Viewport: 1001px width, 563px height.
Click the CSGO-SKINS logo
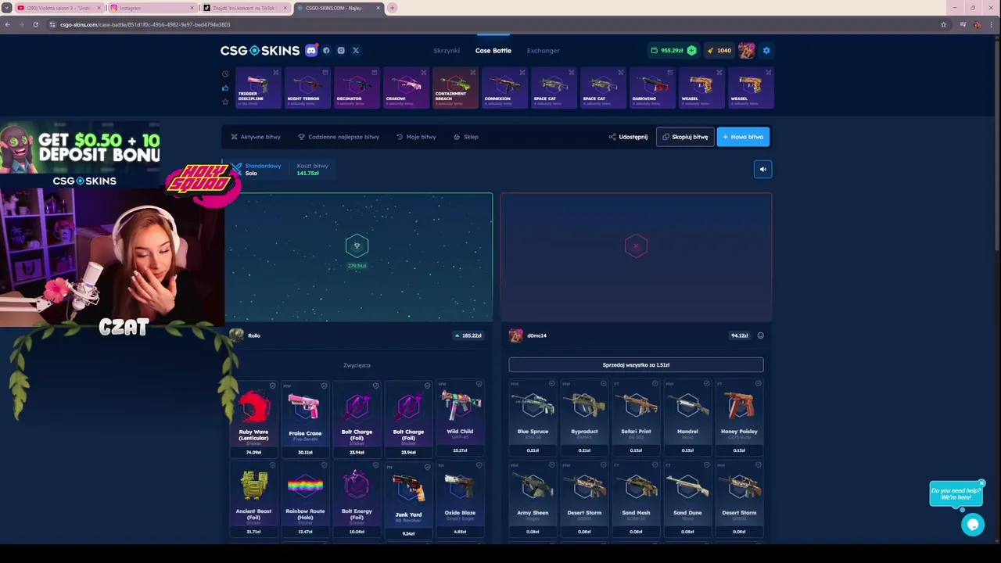pyautogui.click(x=260, y=50)
